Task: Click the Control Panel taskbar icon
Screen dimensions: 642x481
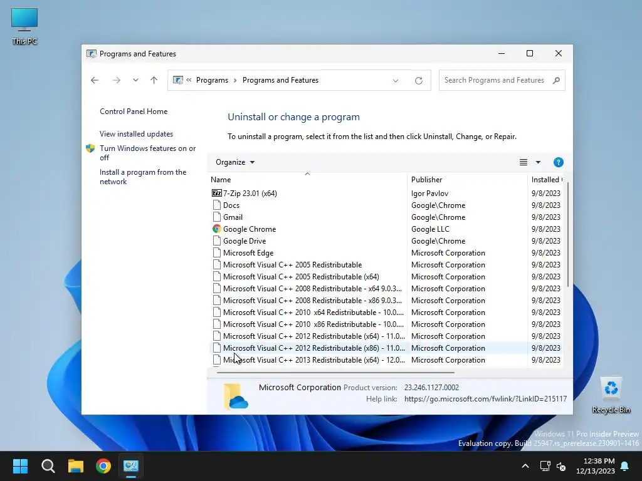Action: 131,466
